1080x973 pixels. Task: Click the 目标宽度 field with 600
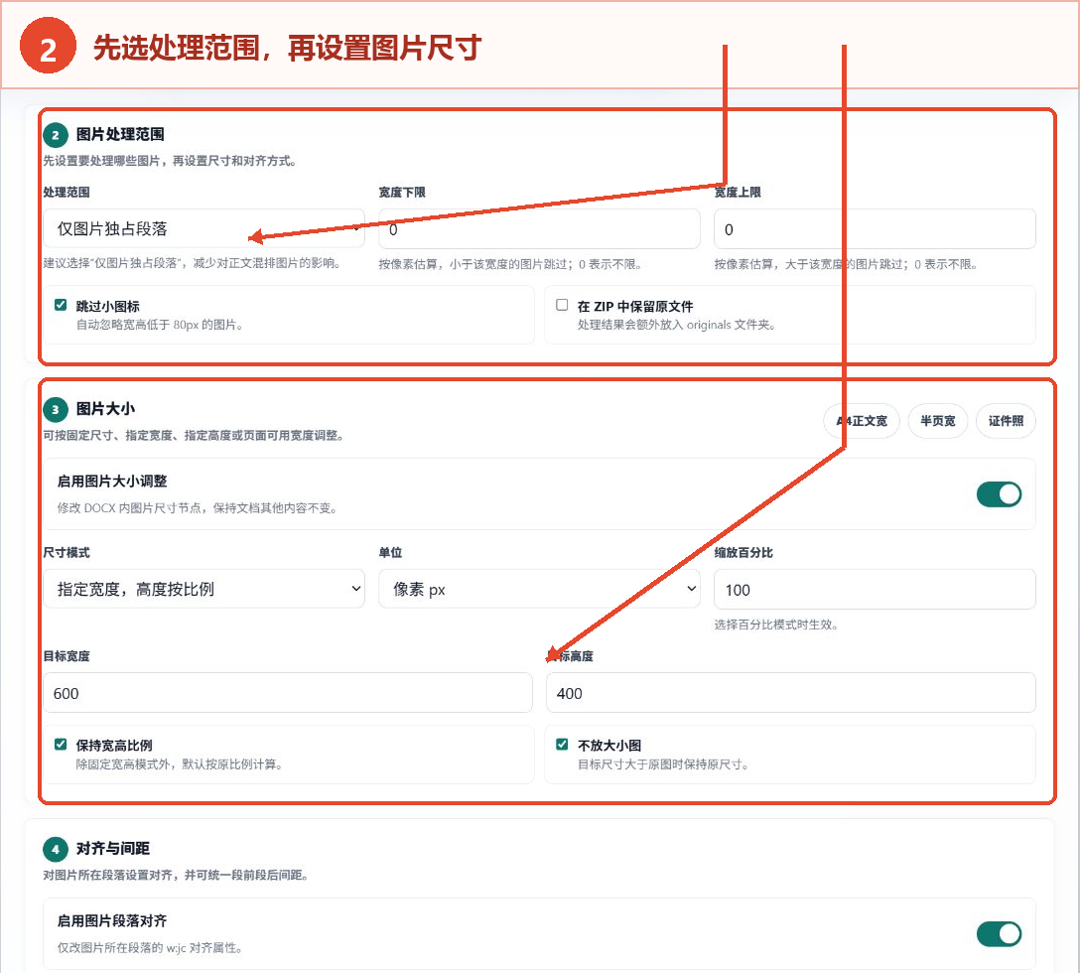tap(288, 693)
